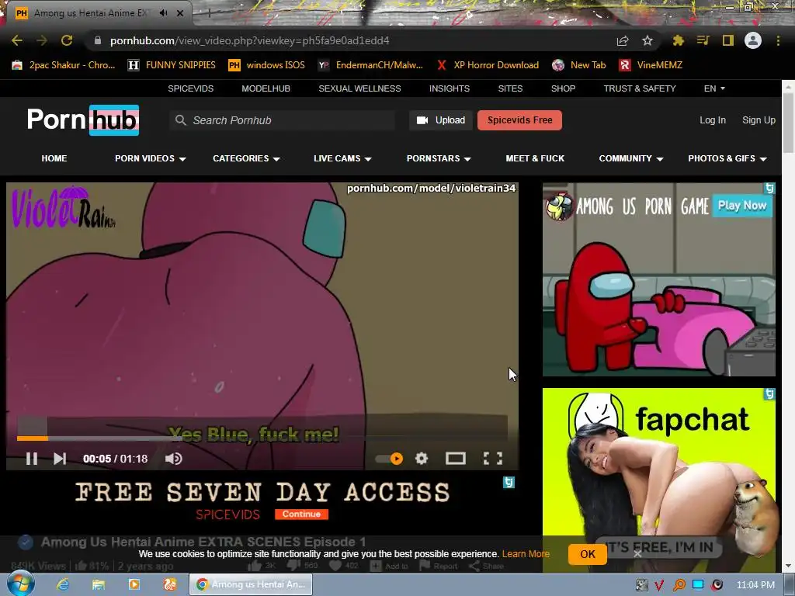Open the Chrome three-dot menu
The image size is (795, 596).
(778, 40)
